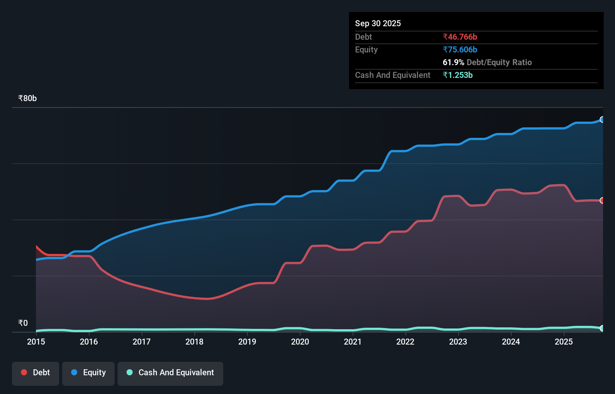Select the Debt endpoint marker on the chart
This screenshot has height=394, width=615.
[x=602, y=201]
